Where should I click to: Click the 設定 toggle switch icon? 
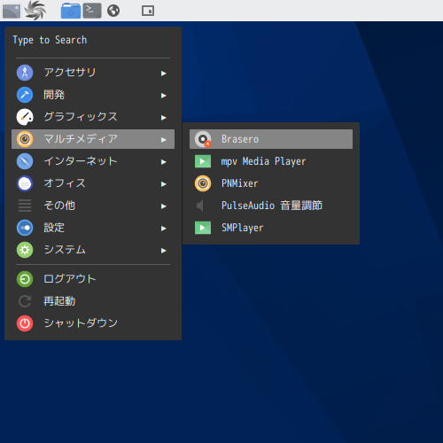coord(25,228)
